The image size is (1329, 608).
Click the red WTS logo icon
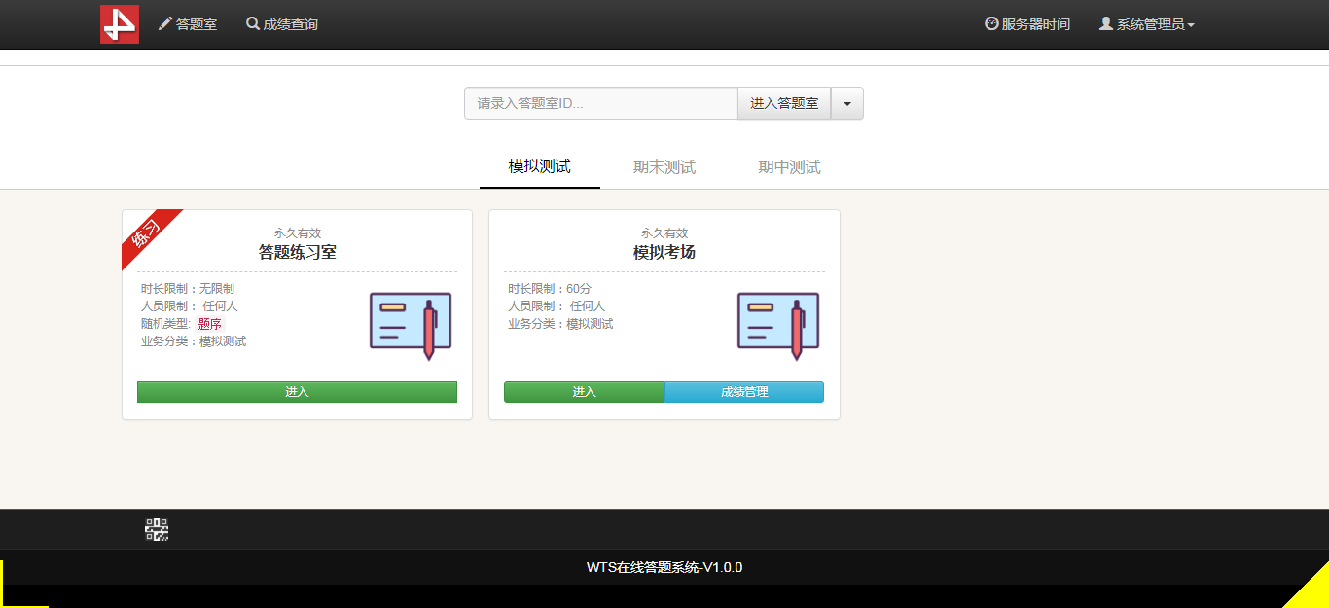[119, 24]
